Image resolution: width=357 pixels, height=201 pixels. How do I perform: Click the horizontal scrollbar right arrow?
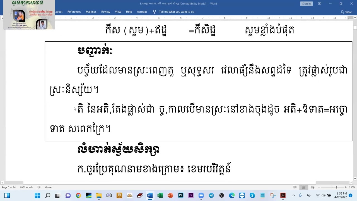point(350,183)
